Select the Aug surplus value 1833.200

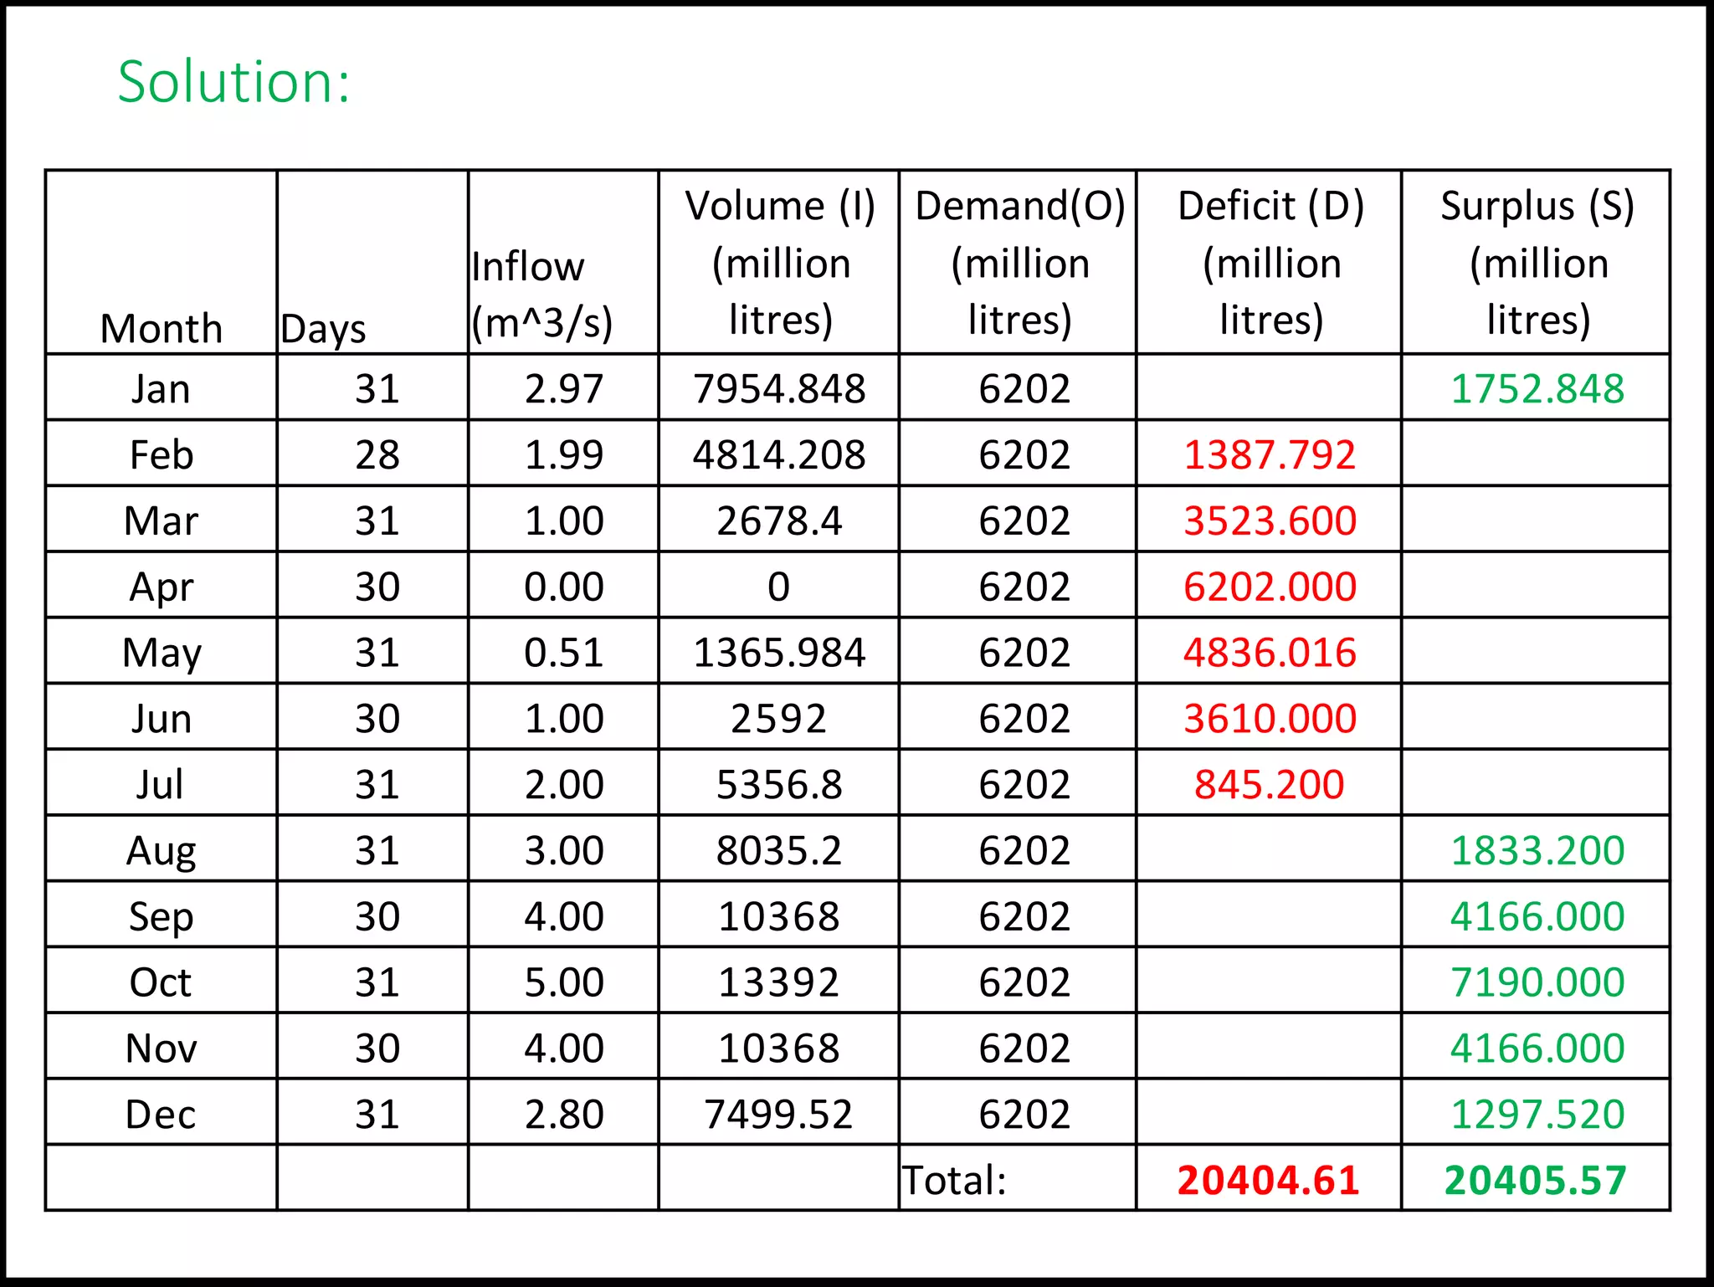[1537, 850]
